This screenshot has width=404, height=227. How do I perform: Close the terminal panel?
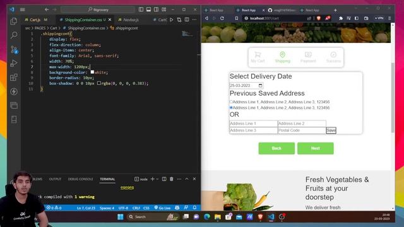[194, 179]
